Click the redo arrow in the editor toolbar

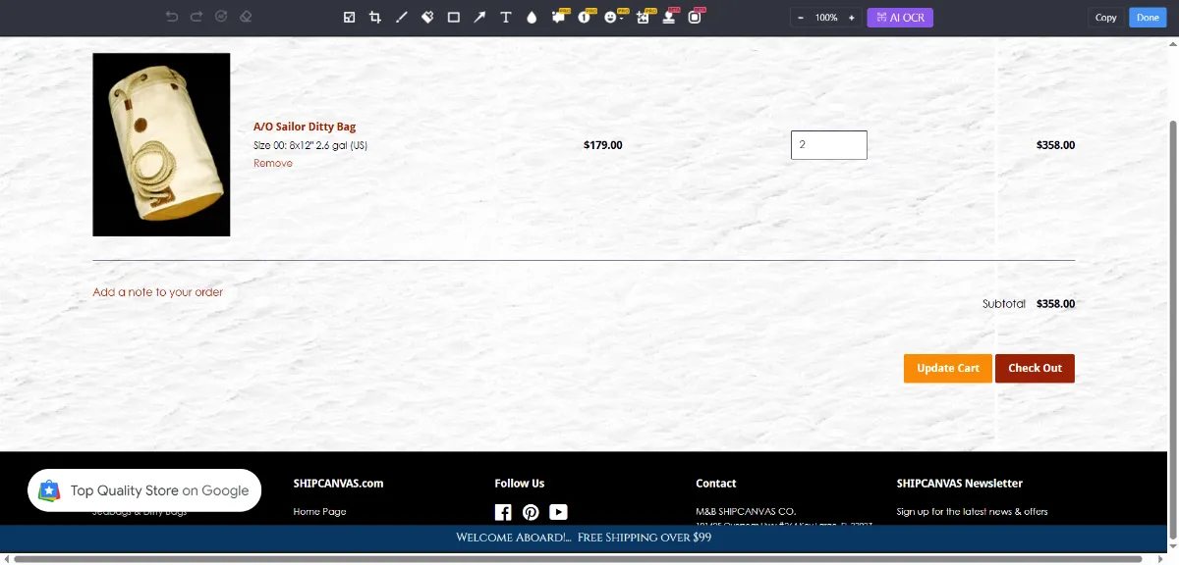point(196,17)
